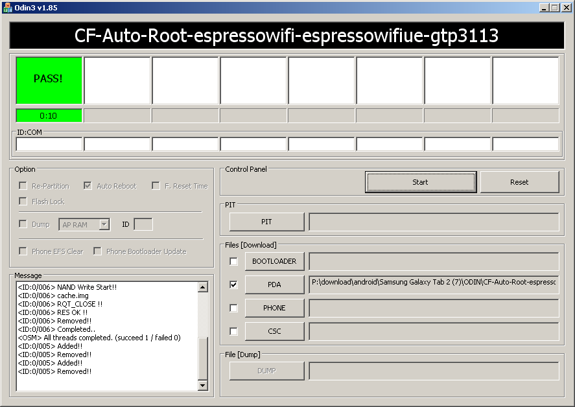Click the CSC file button
The height and width of the screenshot is (407, 575).
(274, 331)
